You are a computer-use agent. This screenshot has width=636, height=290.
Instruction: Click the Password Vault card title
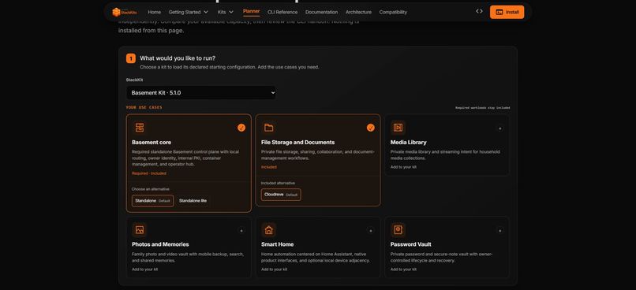[410, 244]
